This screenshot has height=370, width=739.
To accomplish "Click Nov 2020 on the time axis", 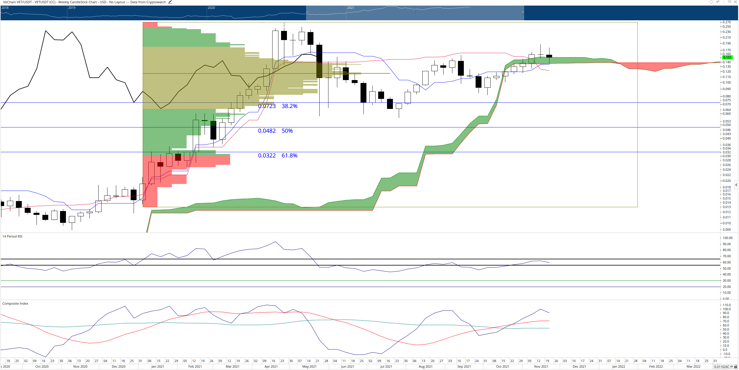I will click(x=80, y=366).
